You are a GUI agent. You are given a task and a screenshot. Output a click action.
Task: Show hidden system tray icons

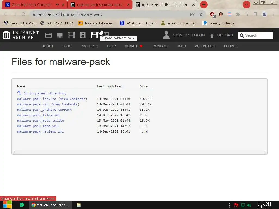click(x=229, y=205)
